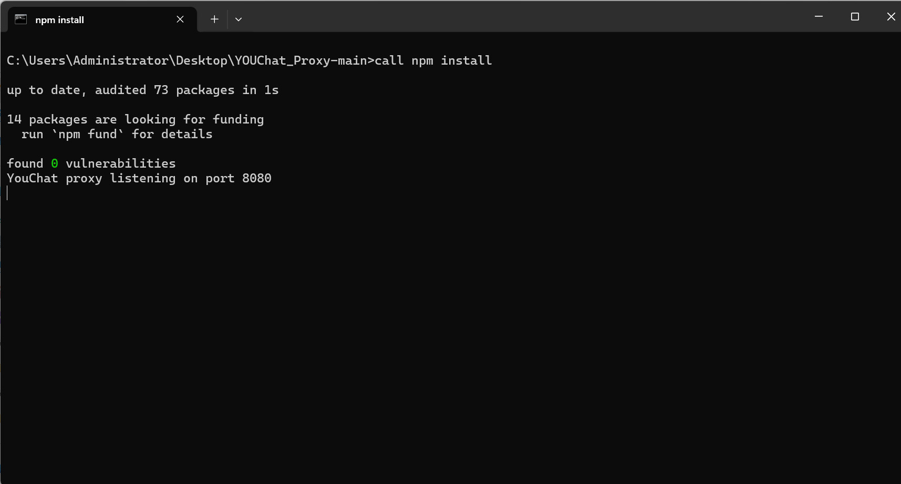This screenshot has width=901, height=484.
Task: Maximize the terminal window
Action: pyautogui.click(x=855, y=17)
